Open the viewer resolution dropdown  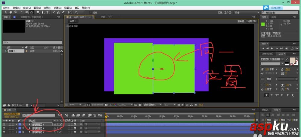pos(125,105)
